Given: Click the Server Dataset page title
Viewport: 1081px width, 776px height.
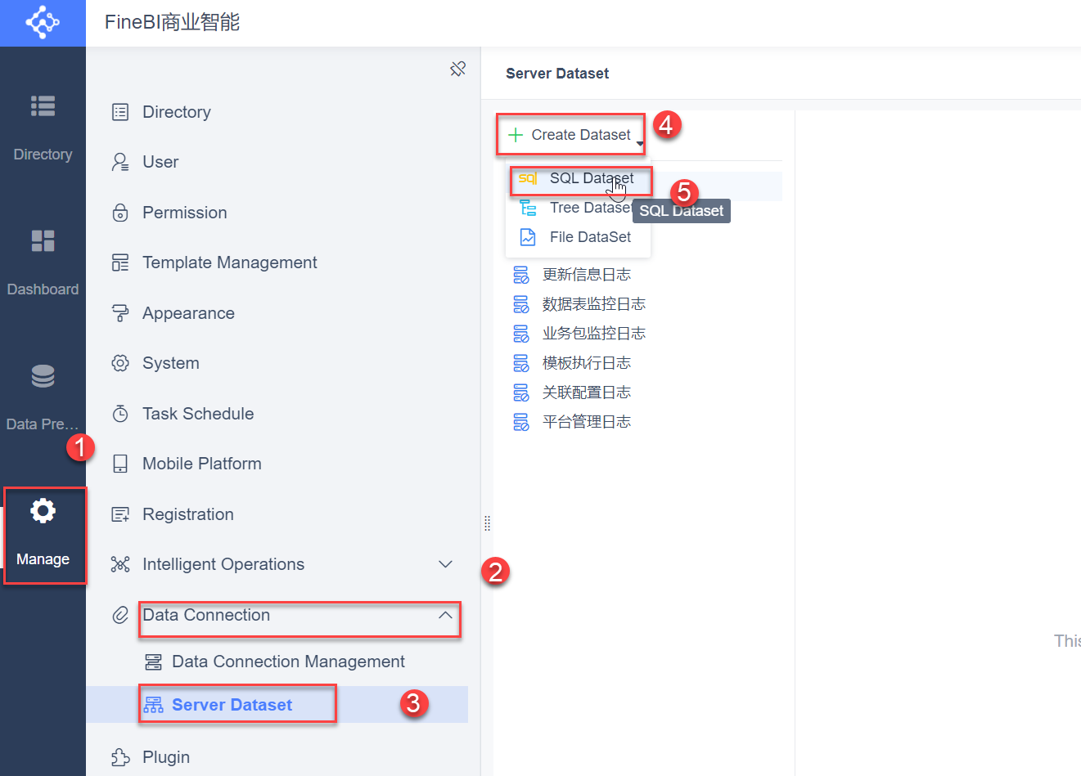Looking at the screenshot, I should [557, 74].
